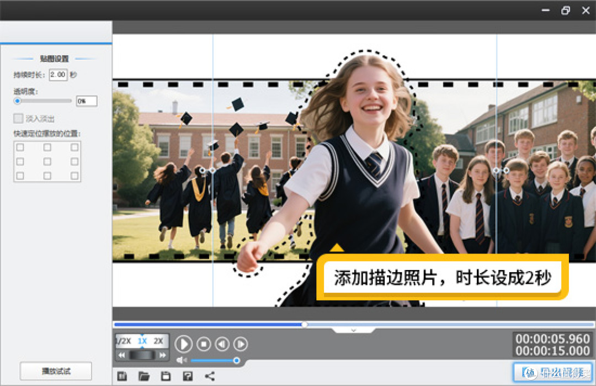This screenshot has width=596, height=386.
Task: Save project with floppy disk icon
Action: (x=166, y=376)
